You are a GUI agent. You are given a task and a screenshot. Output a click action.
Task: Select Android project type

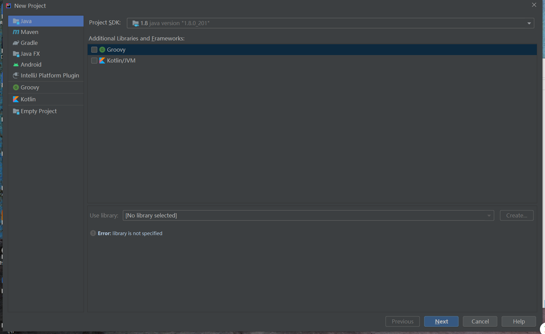pyautogui.click(x=46, y=65)
